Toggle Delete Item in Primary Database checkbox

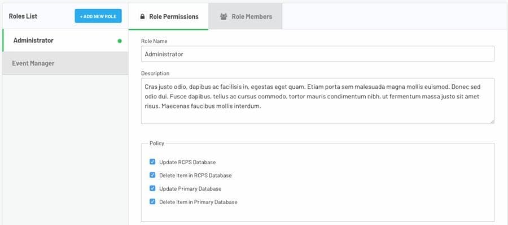pyautogui.click(x=152, y=201)
